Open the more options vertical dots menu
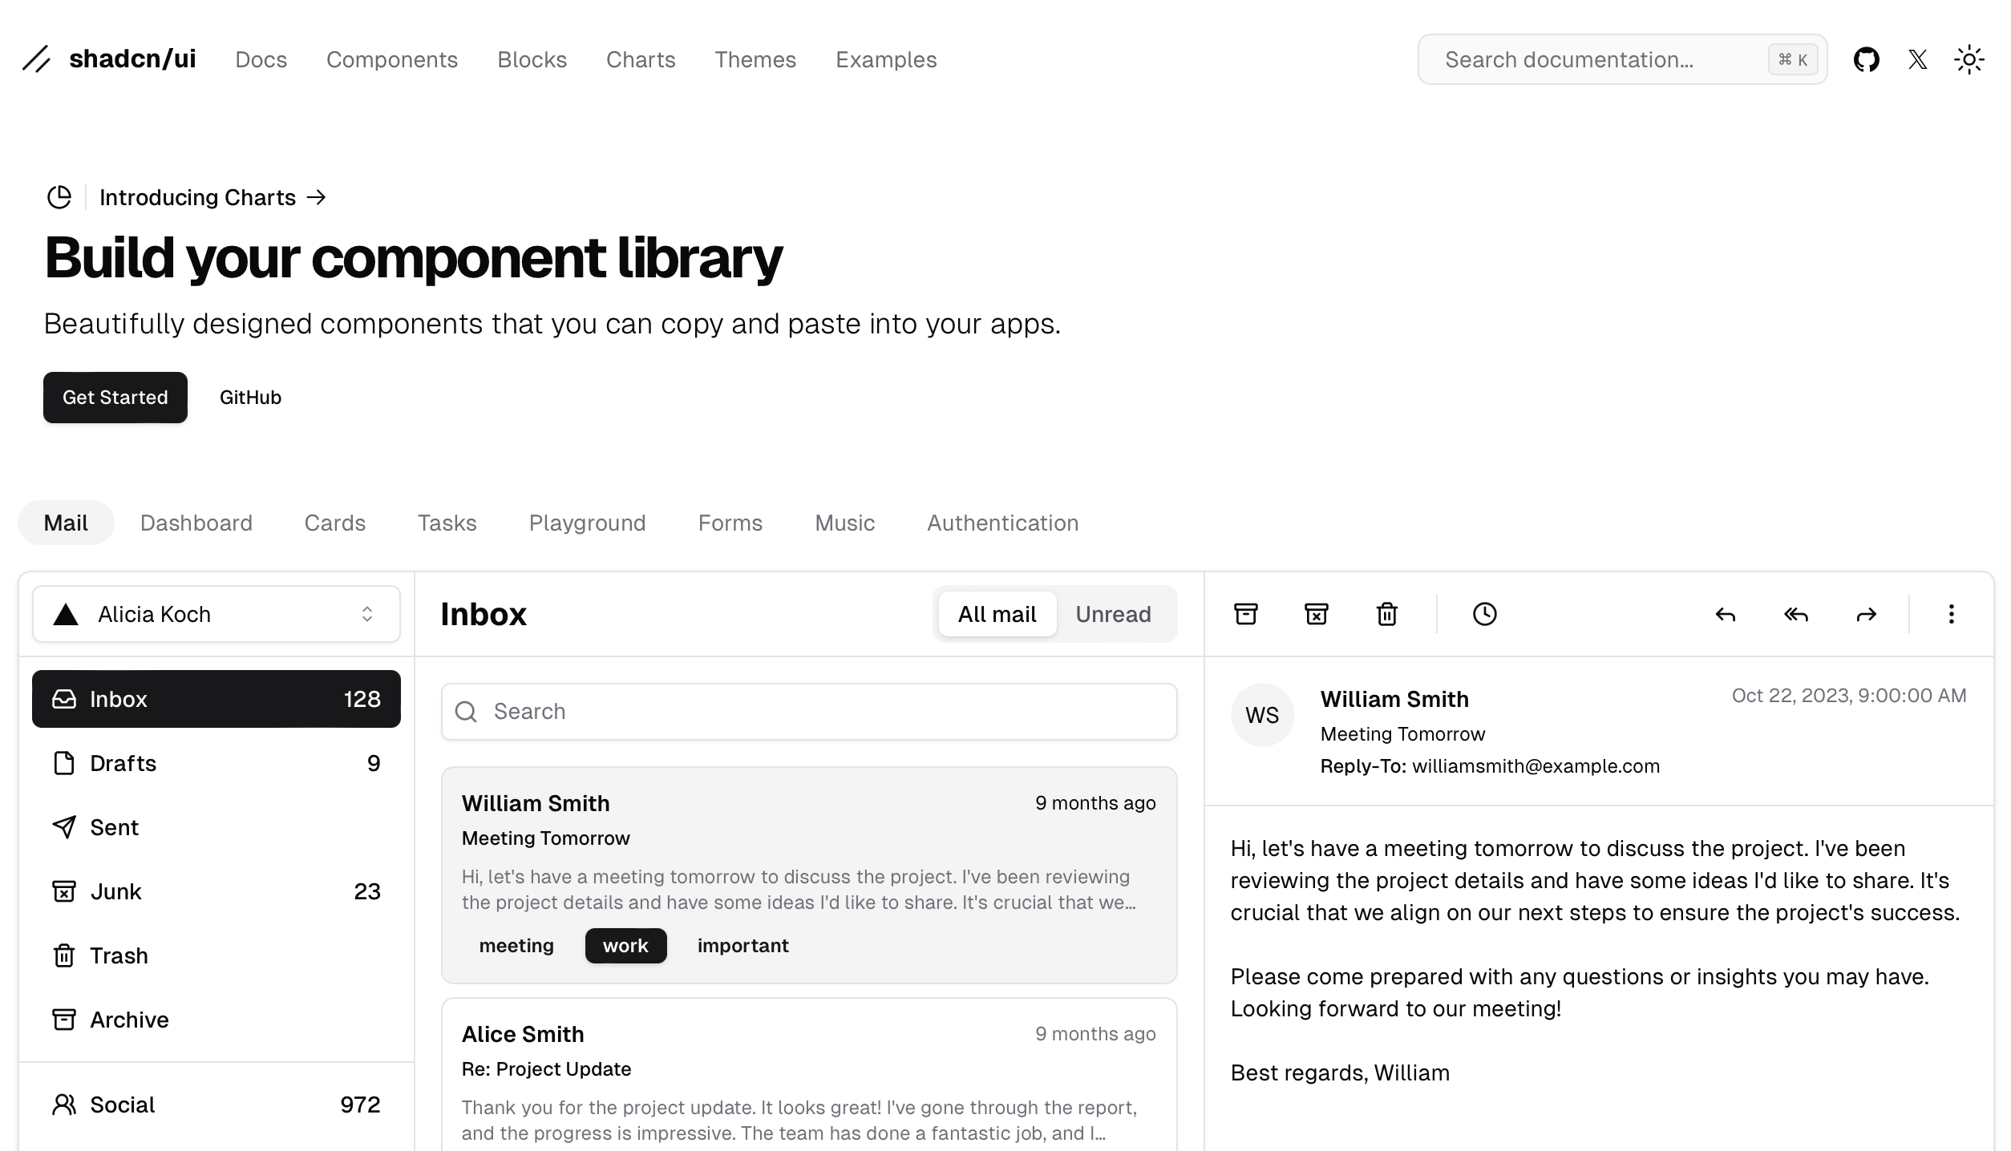 [1951, 614]
